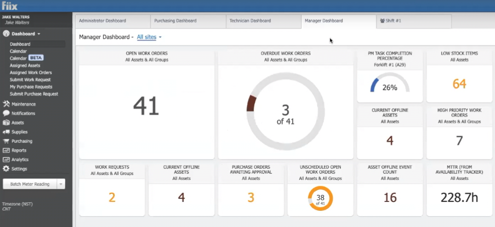495x227 pixels.
Task: Click the Maintenance wrench icon in sidebar
Action: 6,104
